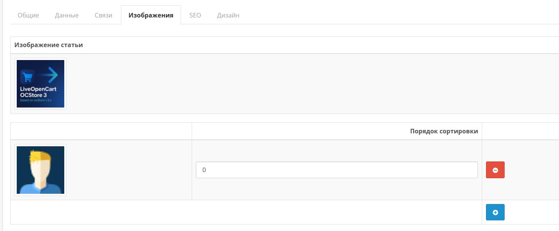The height and width of the screenshot is (231, 559).
Task: Click the avatar's face in the additional image
Action: click(40, 171)
